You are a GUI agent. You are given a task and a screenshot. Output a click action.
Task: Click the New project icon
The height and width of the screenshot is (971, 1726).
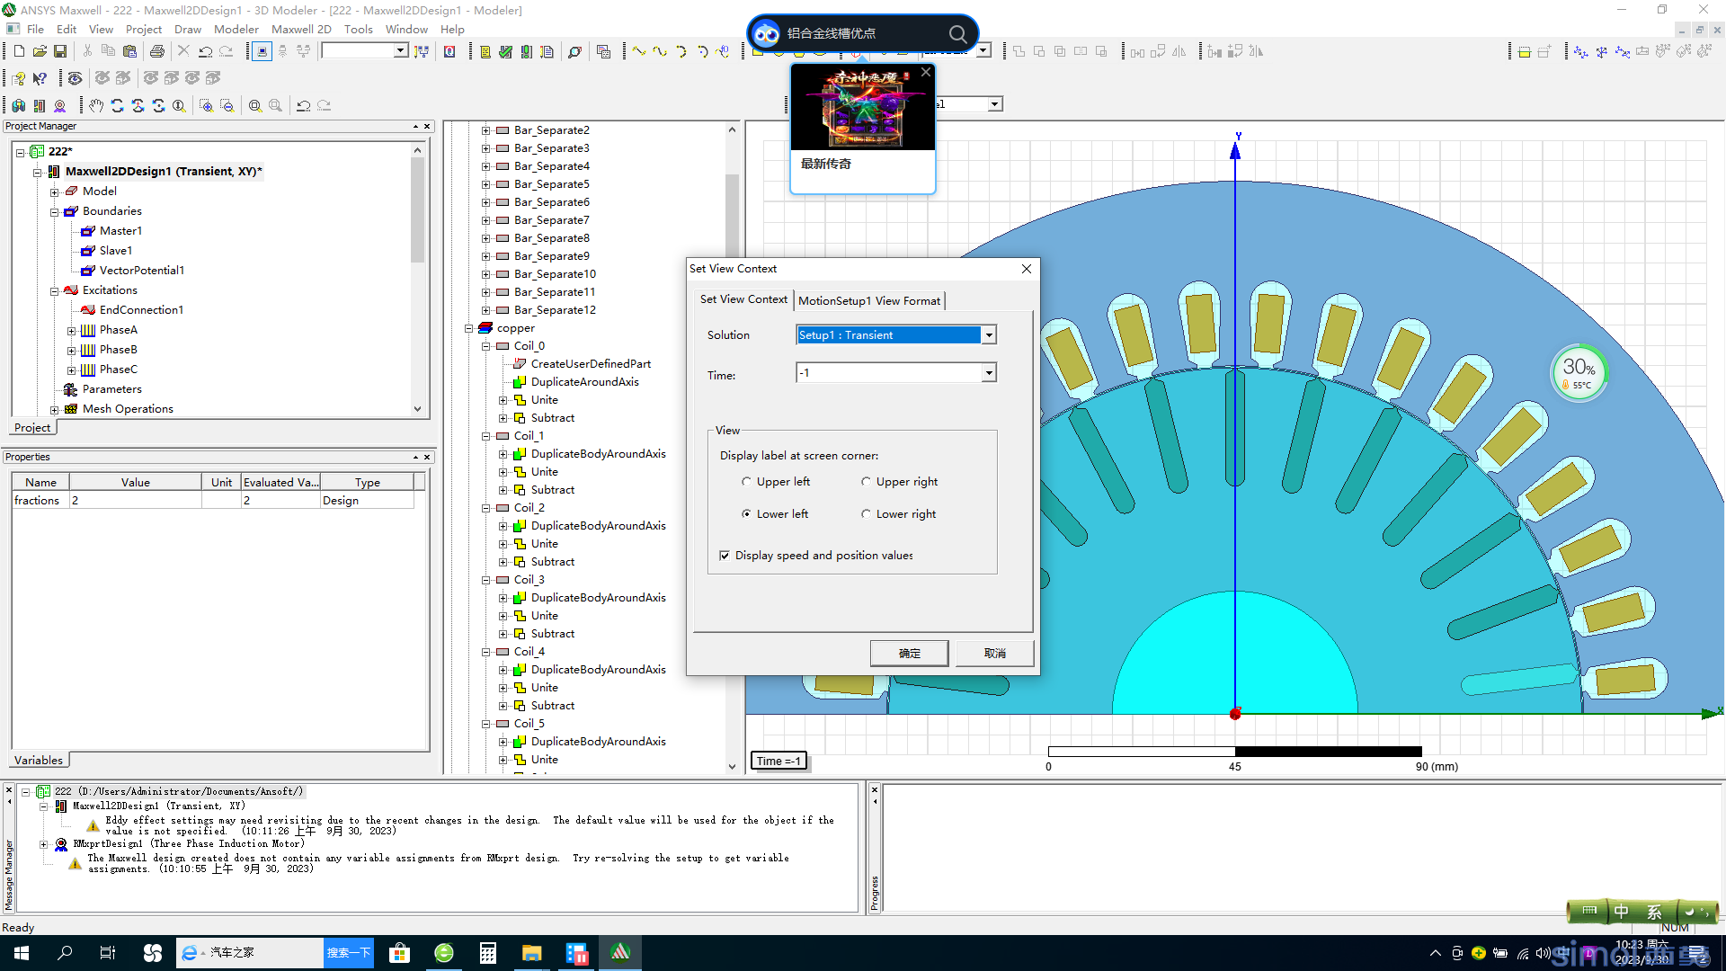[x=18, y=51]
